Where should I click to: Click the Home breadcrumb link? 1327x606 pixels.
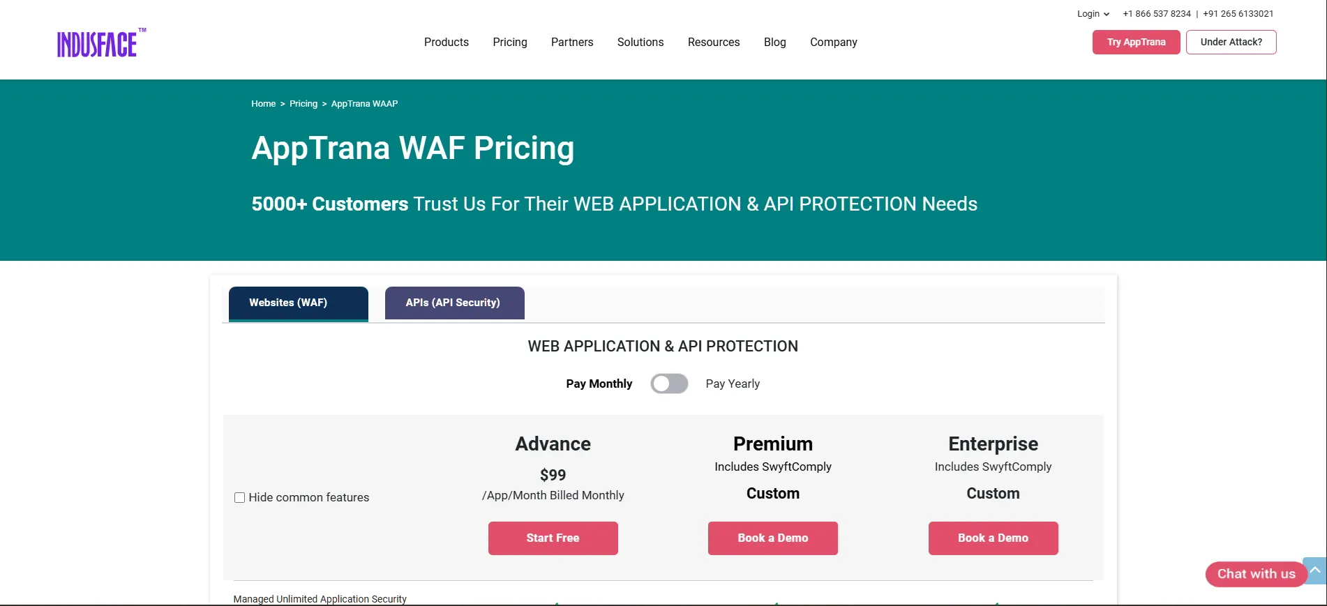pos(264,104)
